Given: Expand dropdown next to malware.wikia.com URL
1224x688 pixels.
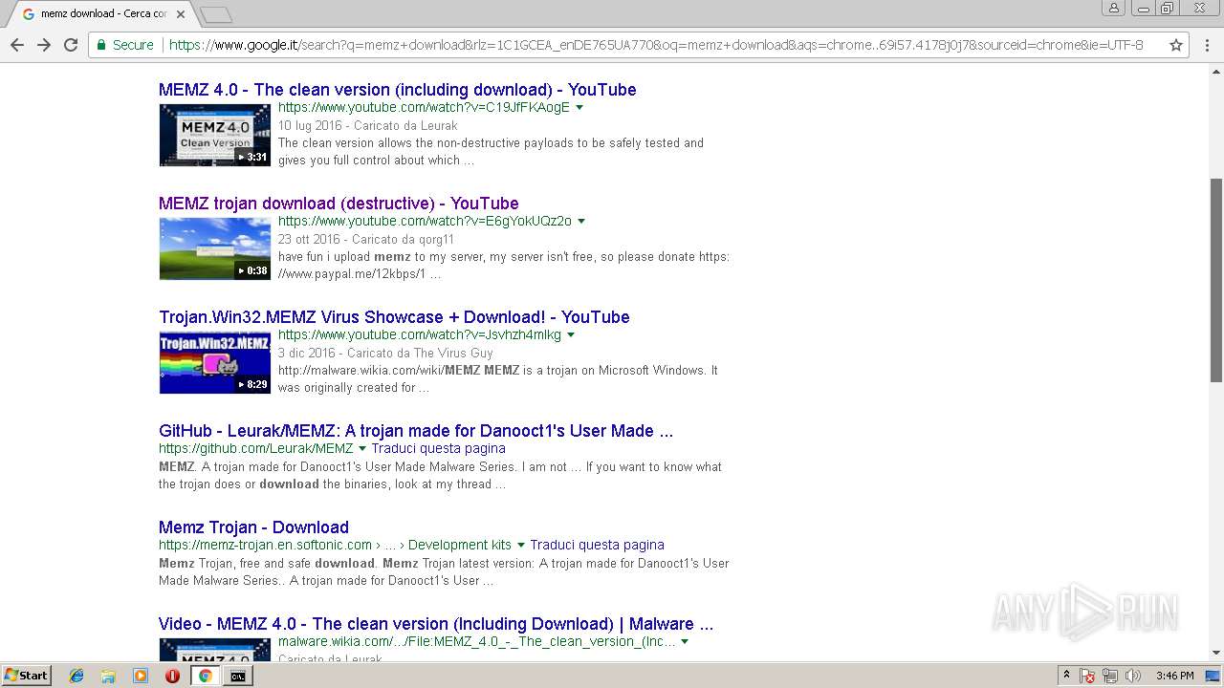Looking at the screenshot, I should (x=685, y=642).
